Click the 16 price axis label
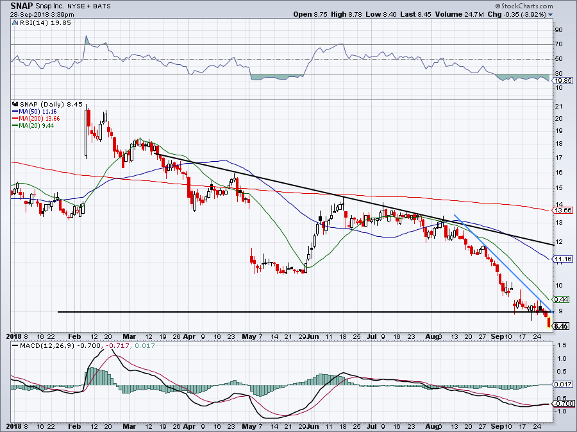The height and width of the screenshot is (432, 577). click(x=558, y=173)
